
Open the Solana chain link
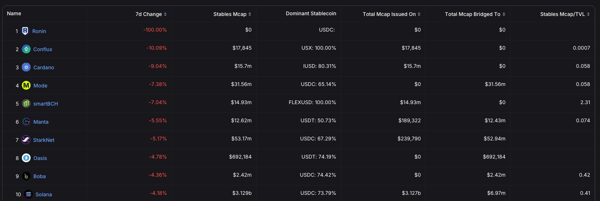pyautogui.click(x=44, y=194)
